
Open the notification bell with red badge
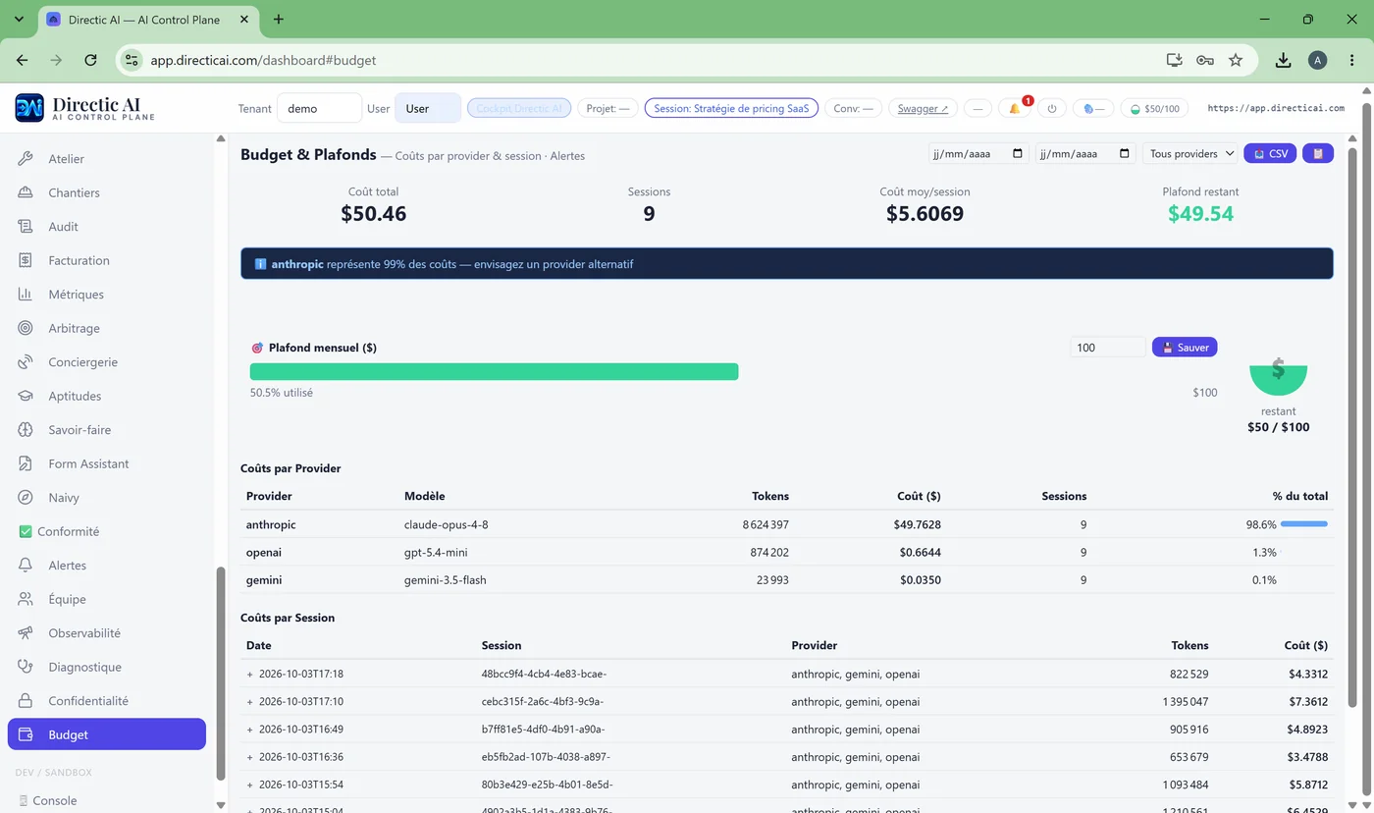tap(1015, 108)
